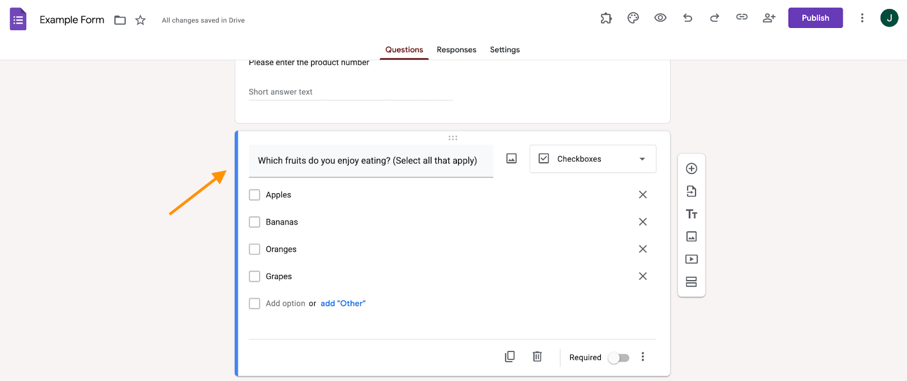Duplicate the fruits question

(510, 357)
